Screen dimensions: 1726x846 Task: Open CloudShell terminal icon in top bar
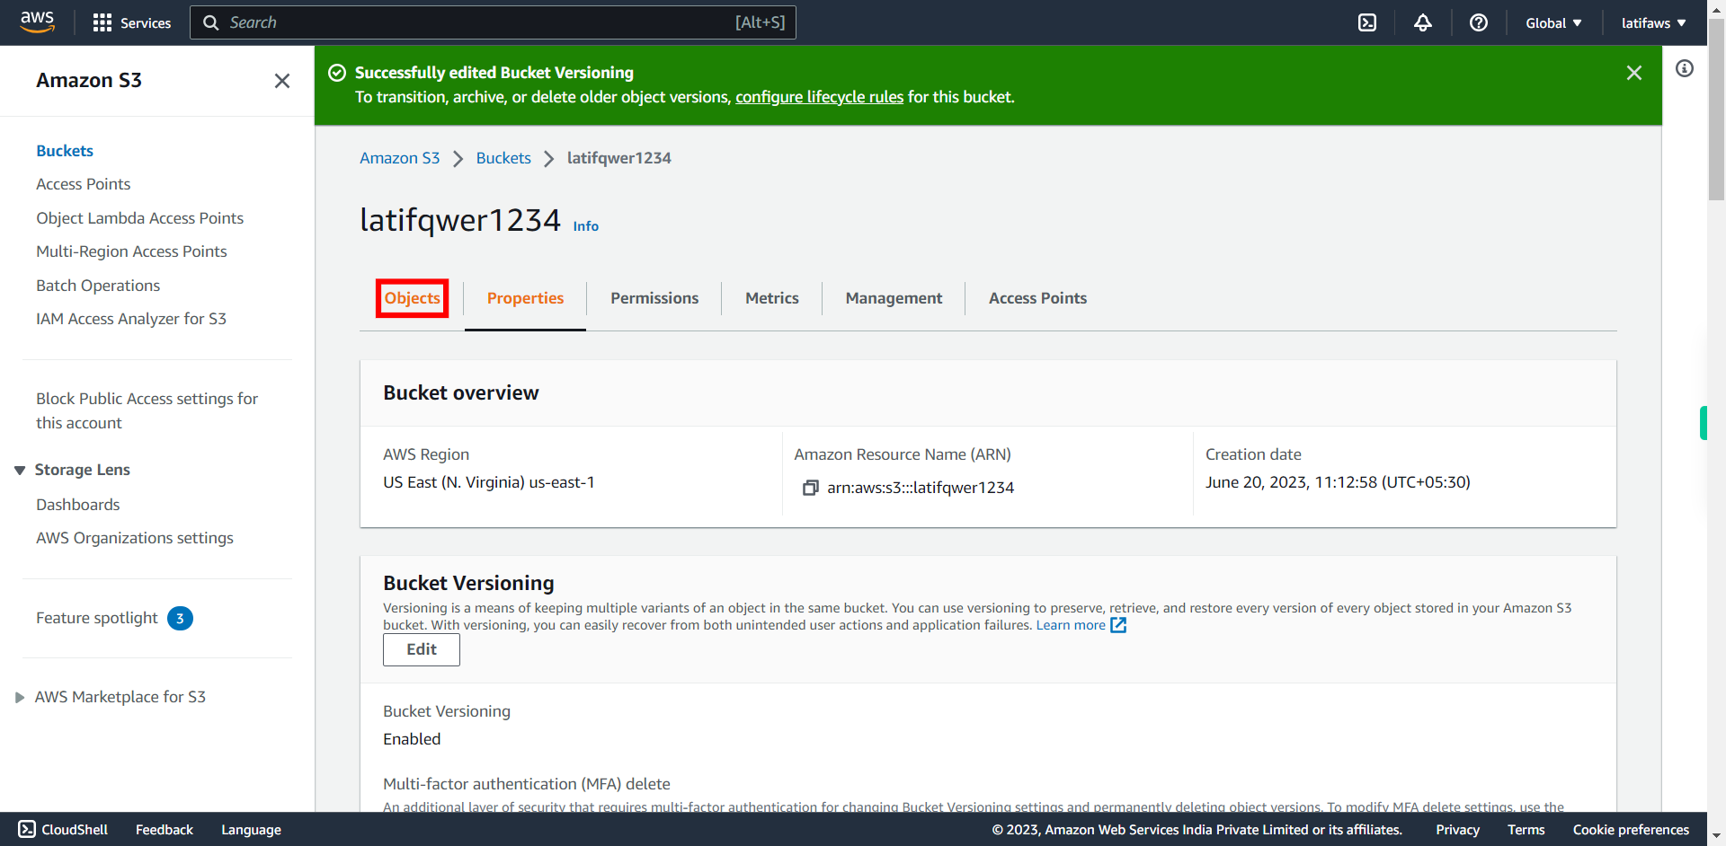coord(1367,22)
